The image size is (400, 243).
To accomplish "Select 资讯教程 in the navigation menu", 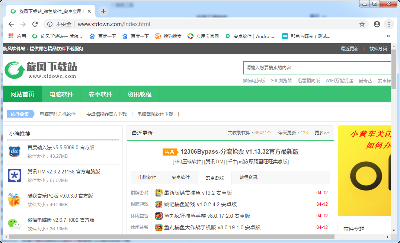I will click(x=139, y=94).
